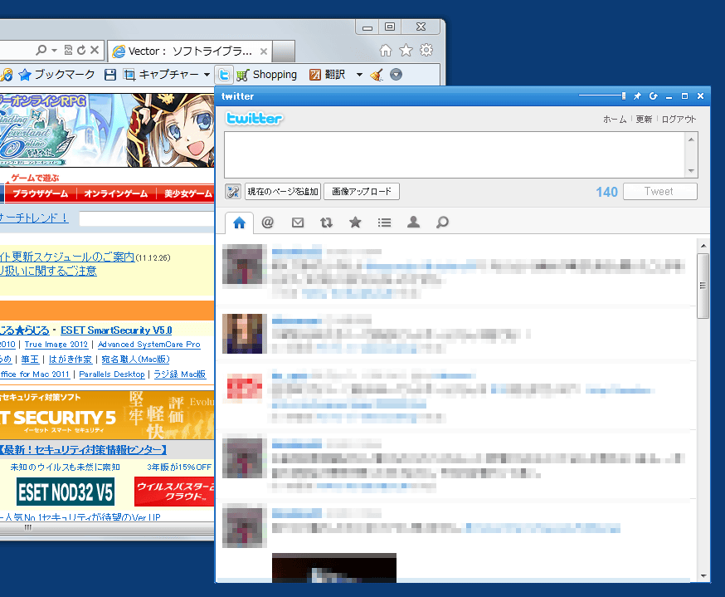Click the round gray arrow toolbar icon
Screen dimensions: 725x597
coord(397,75)
